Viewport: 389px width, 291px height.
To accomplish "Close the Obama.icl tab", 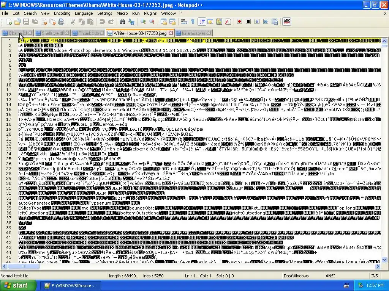I will [30, 33].
